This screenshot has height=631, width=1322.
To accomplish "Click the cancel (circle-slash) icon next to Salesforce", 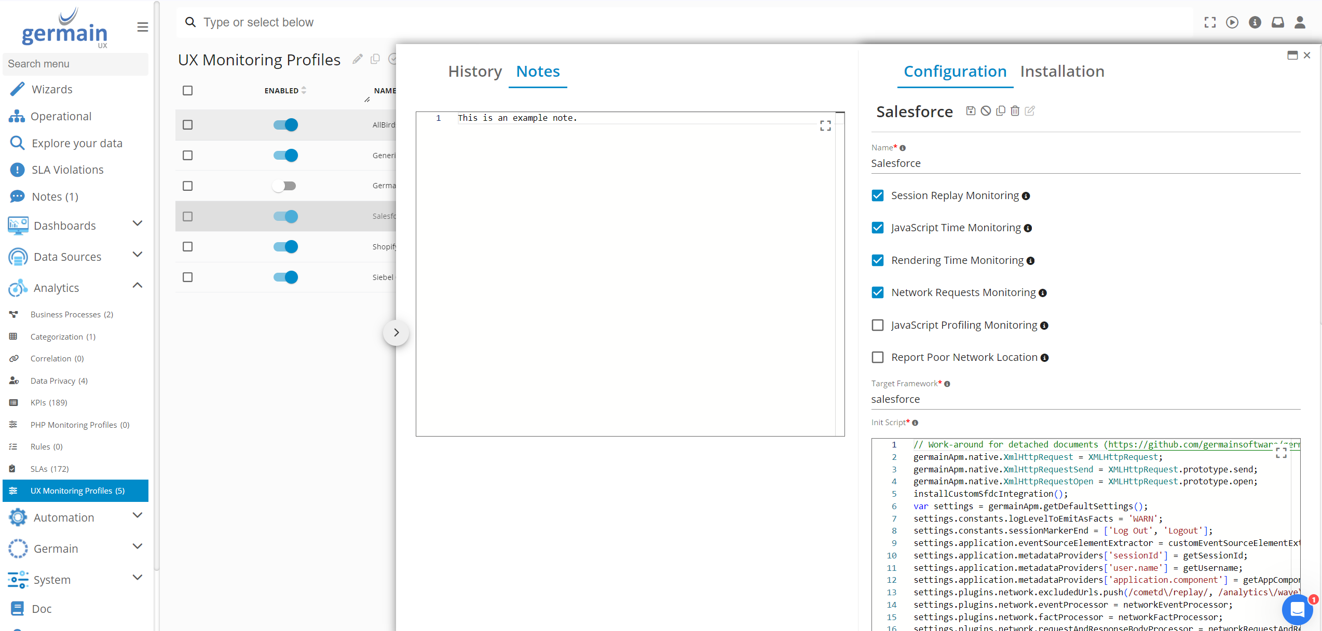I will tap(986, 110).
